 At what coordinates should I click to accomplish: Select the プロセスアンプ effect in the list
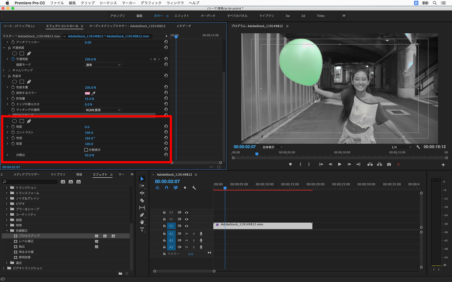pyautogui.click(x=29, y=236)
